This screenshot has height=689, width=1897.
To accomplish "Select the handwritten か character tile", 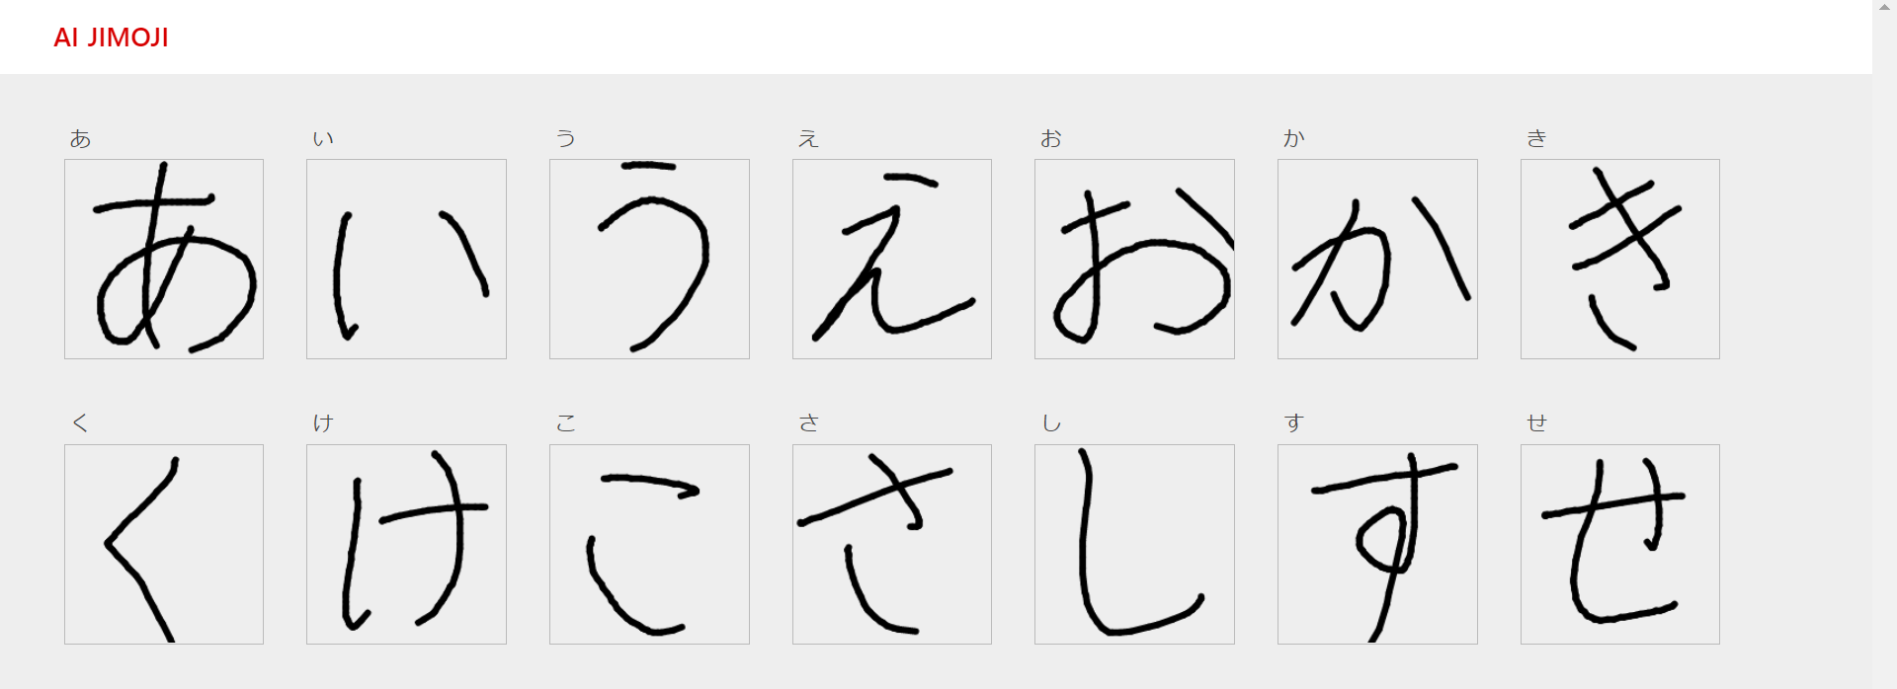I will [1376, 258].
